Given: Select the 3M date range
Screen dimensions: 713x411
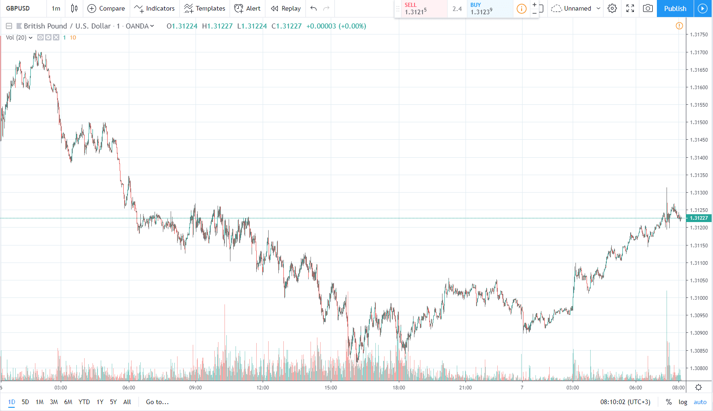Looking at the screenshot, I should click(x=54, y=402).
